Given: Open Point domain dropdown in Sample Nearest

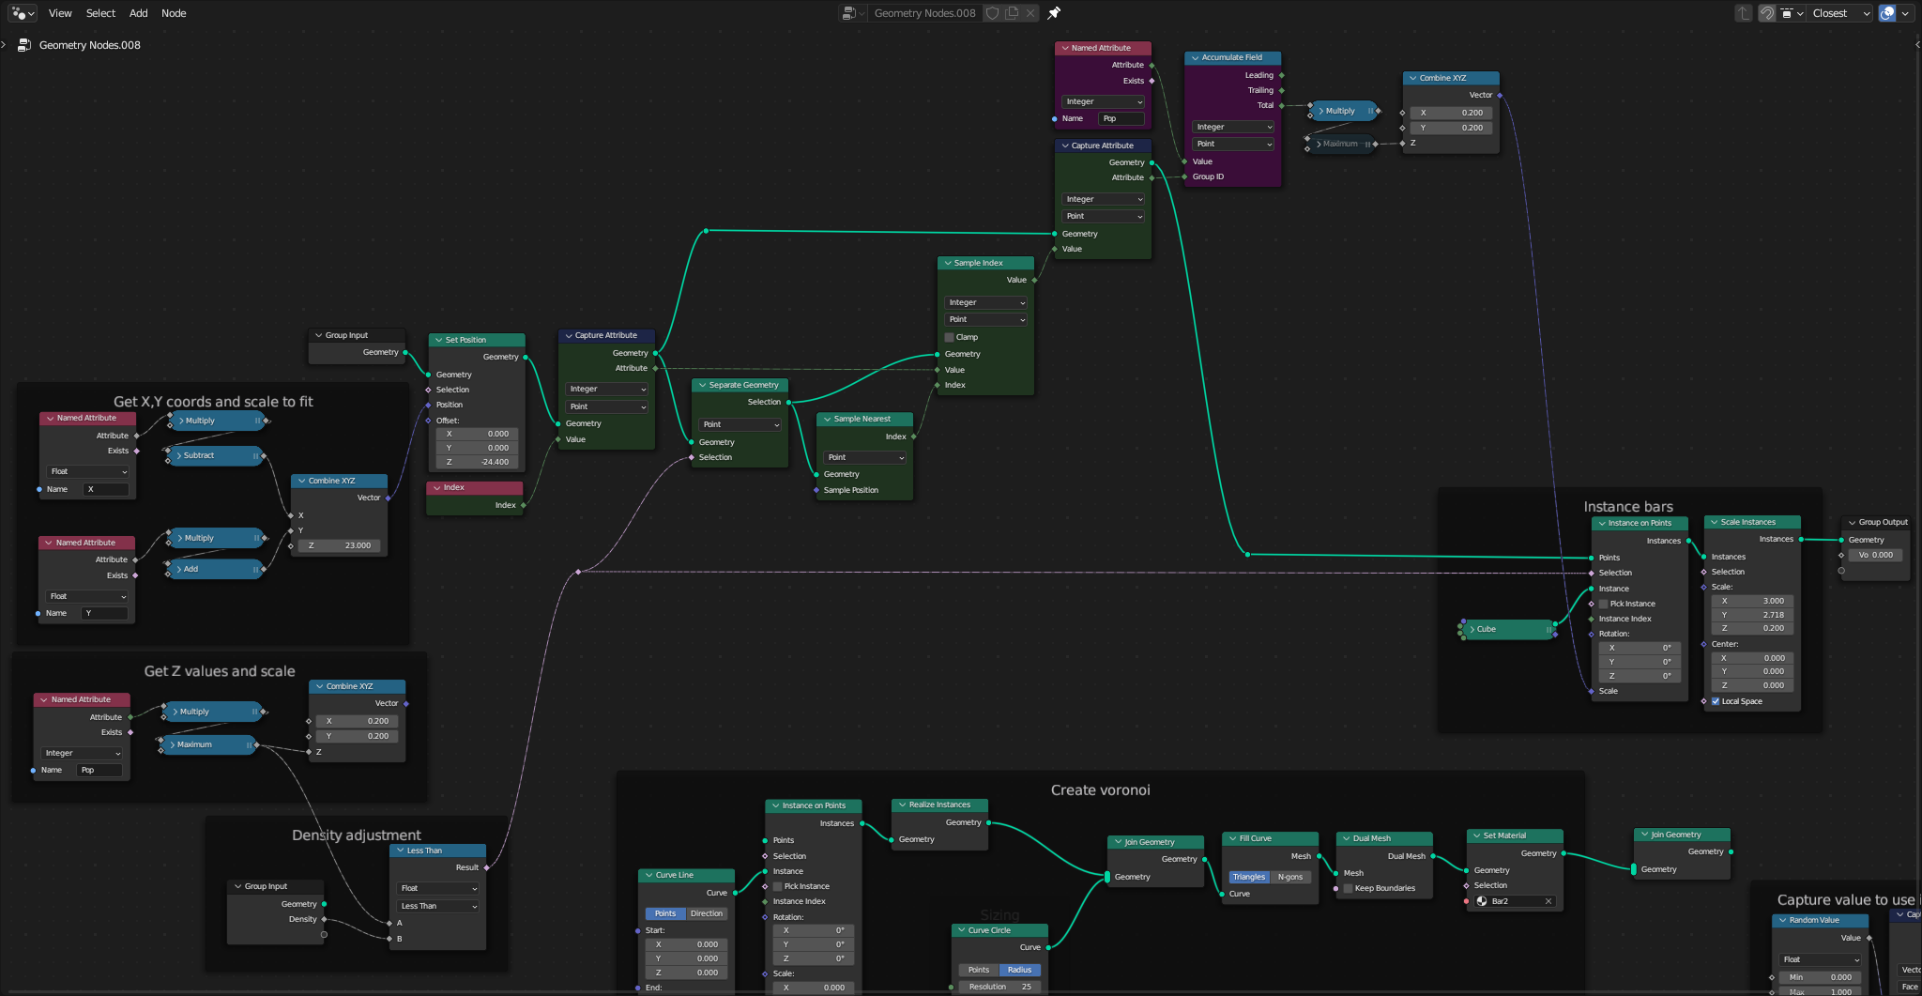Looking at the screenshot, I should click(865, 457).
